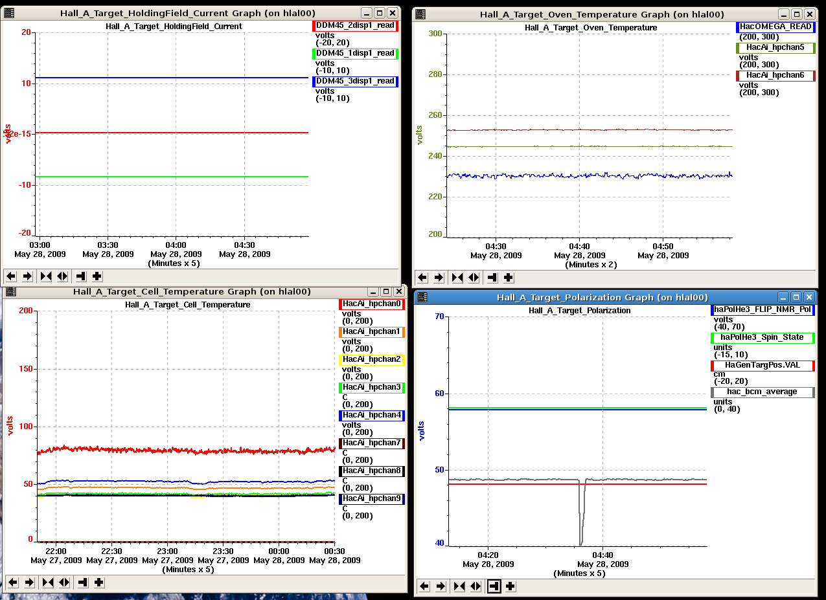Screen dimensions: 826x600
Task: Enable auto-scroll in HoldingField_Current graph
Action: (x=81, y=276)
